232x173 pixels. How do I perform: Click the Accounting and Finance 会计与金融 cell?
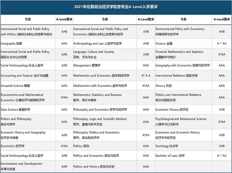pos(25,76)
